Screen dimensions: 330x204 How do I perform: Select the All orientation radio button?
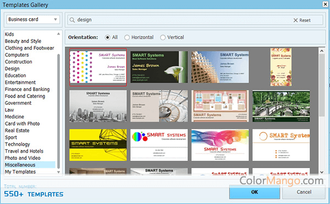pos(108,37)
